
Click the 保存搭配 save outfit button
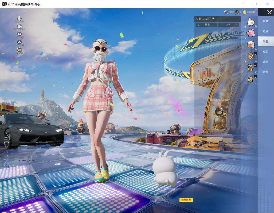pos(186,200)
